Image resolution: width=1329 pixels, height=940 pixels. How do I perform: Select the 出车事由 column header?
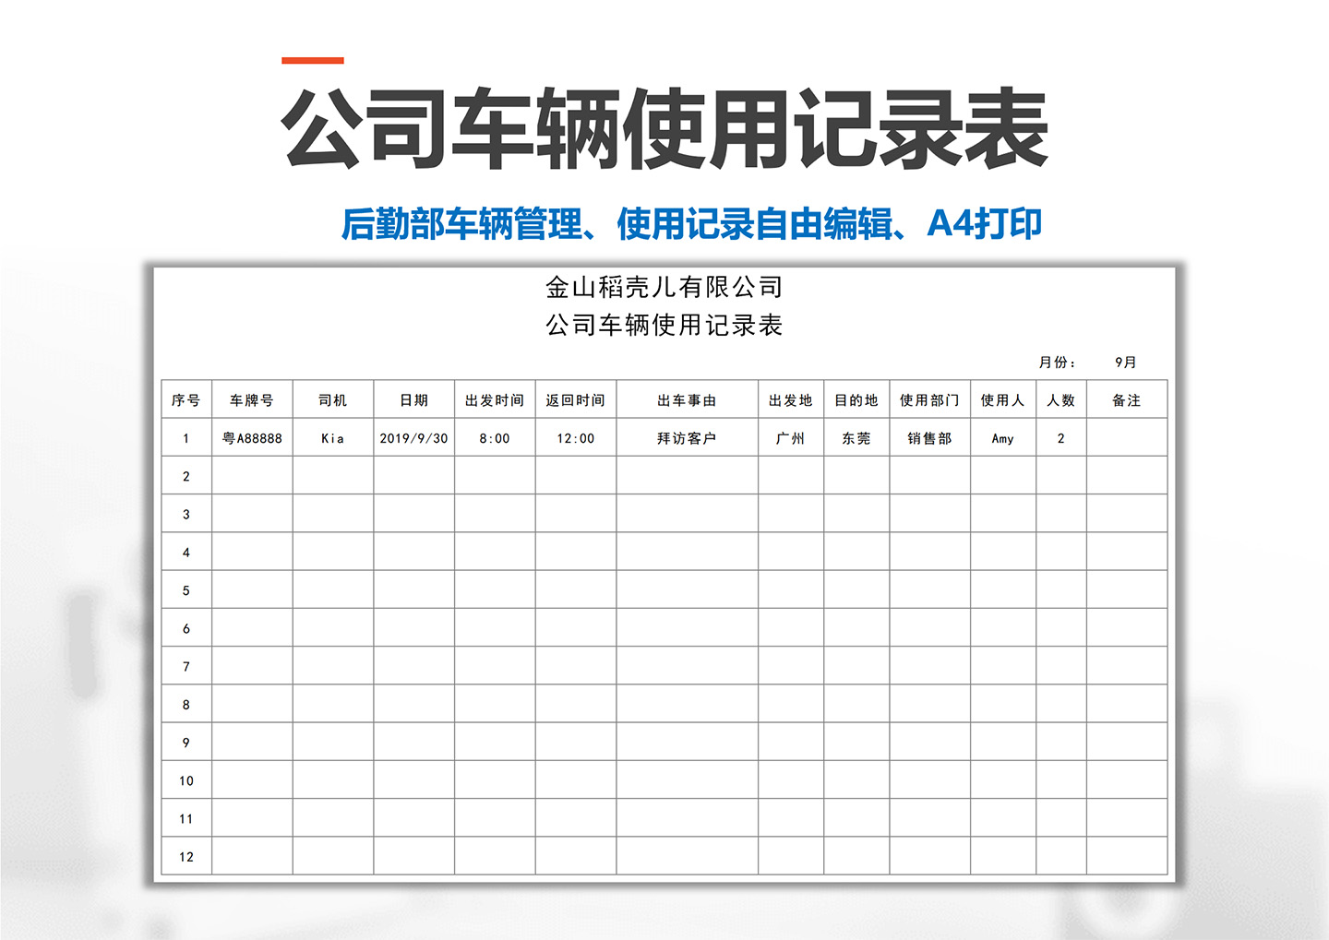click(685, 400)
